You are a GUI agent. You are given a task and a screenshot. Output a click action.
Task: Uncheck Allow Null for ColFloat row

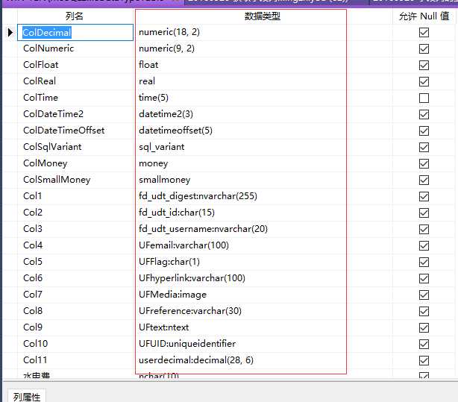pos(424,65)
